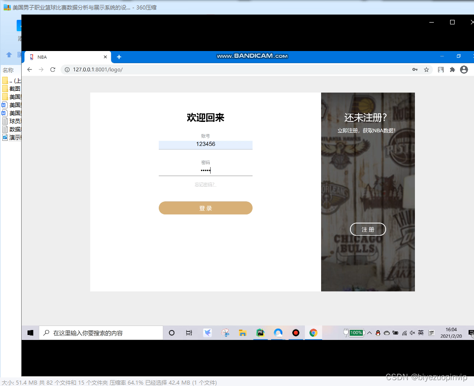This screenshot has width=474, height=386.
Task: Open a new tab with plus button
Action: click(119, 57)
